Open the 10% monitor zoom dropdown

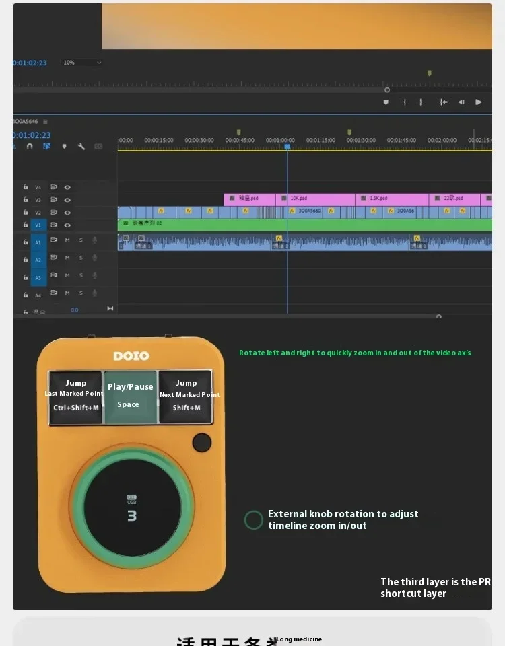tap(82, 62)
